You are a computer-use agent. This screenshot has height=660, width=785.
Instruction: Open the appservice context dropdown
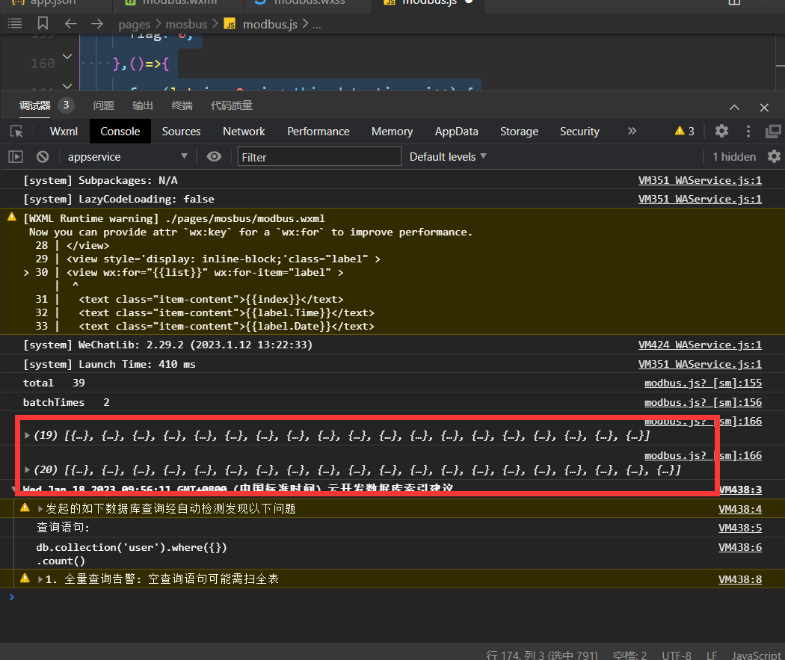tap(128, 157)
